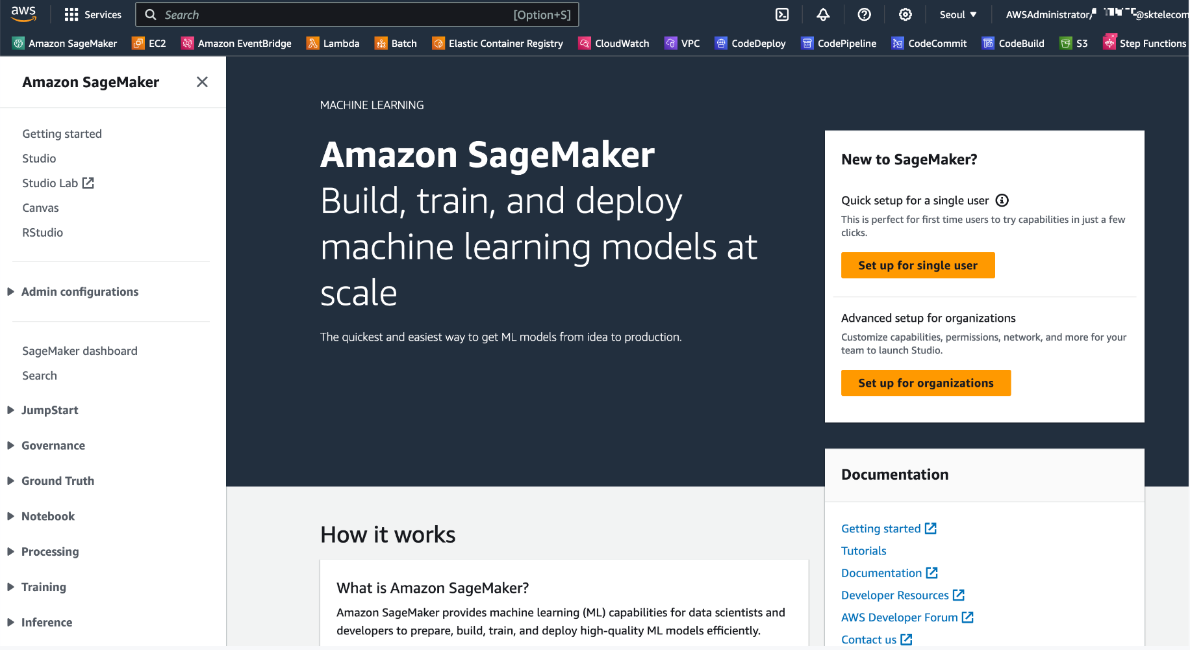Click the CodeDeploy service icon

(x=721, y=43)
